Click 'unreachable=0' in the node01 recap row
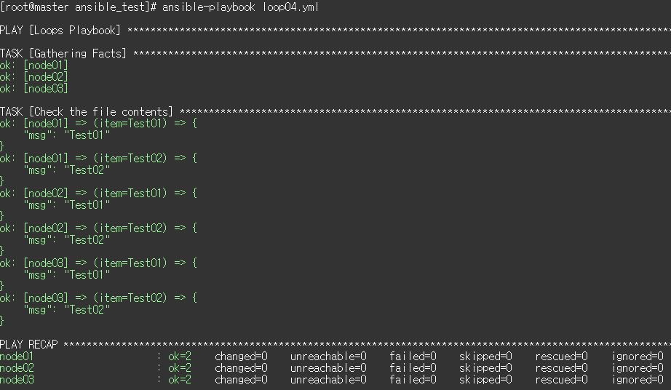671x390 pixels. (x=329, y=357)
